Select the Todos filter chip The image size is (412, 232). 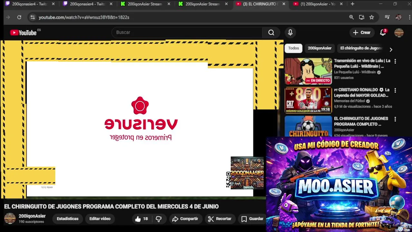point(293,48)
